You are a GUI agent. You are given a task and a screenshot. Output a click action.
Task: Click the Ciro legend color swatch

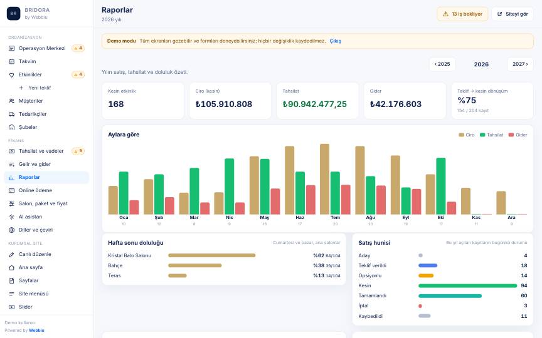pyautogui.click(x=461, y=135)
